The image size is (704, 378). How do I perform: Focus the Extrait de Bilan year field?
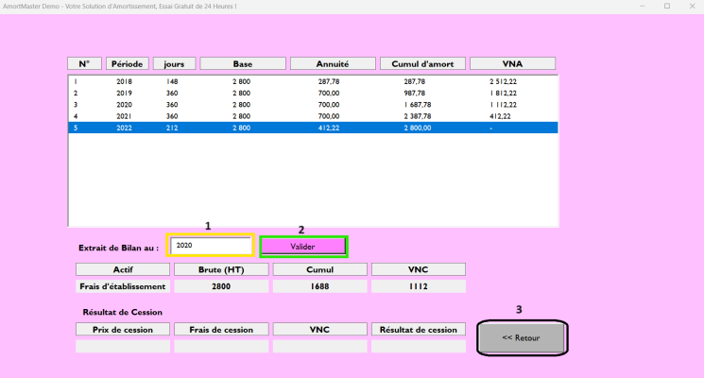click(211, 245)
